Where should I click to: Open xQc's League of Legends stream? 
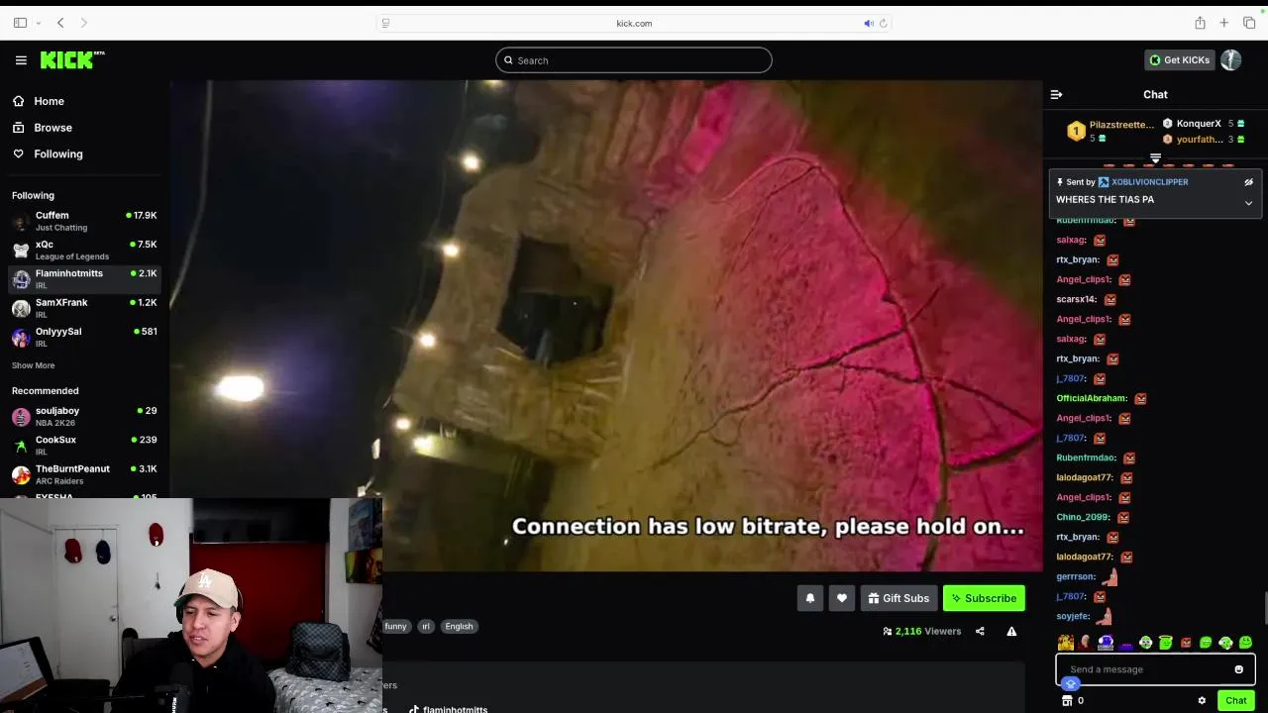tap(84, 250)
